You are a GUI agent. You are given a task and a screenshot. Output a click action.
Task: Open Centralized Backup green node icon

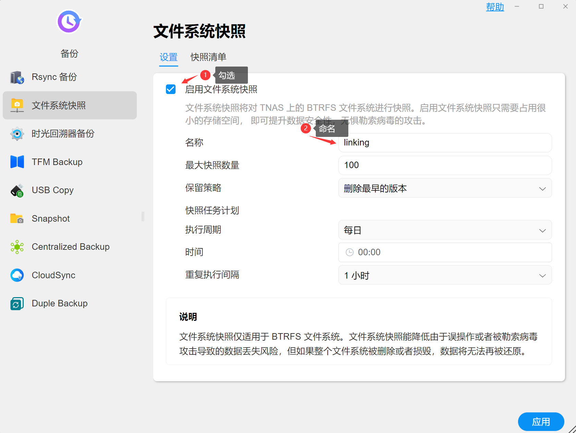coord(17,247)
